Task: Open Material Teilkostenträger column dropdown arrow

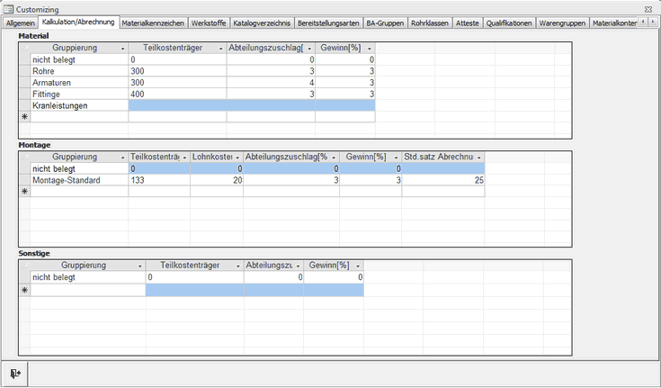Action: (x=220, y=48)
